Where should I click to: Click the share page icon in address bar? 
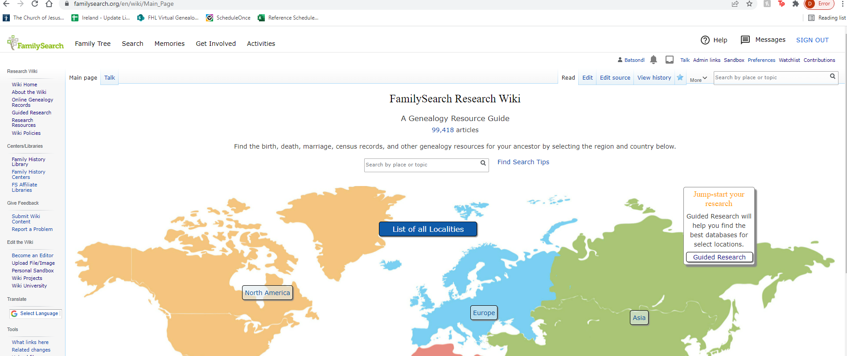(x=735, y=4)
